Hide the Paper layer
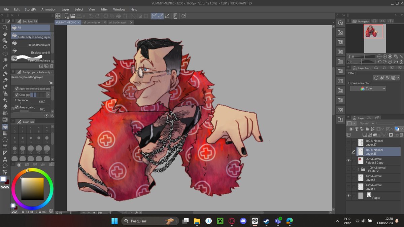Image resolution: width=404 pixels, height=227 pixels. [x=348, y=196]
